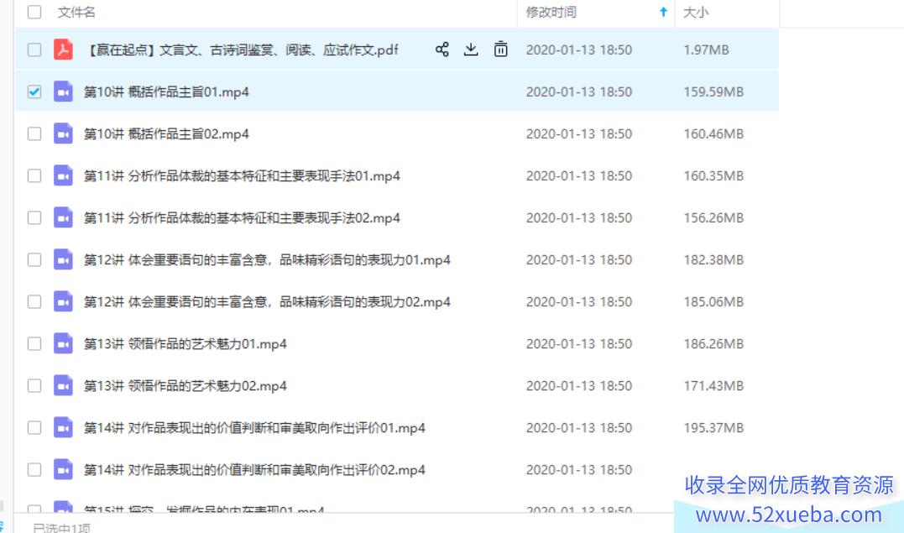Click size value 171.43MB
This screenshot has height=533, width=904.
pyautogui.click(x=713, y=386)
